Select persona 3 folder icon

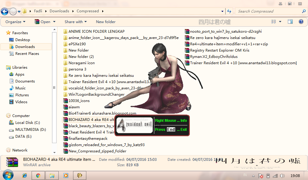pyautogui.click(x=65, y=69)
